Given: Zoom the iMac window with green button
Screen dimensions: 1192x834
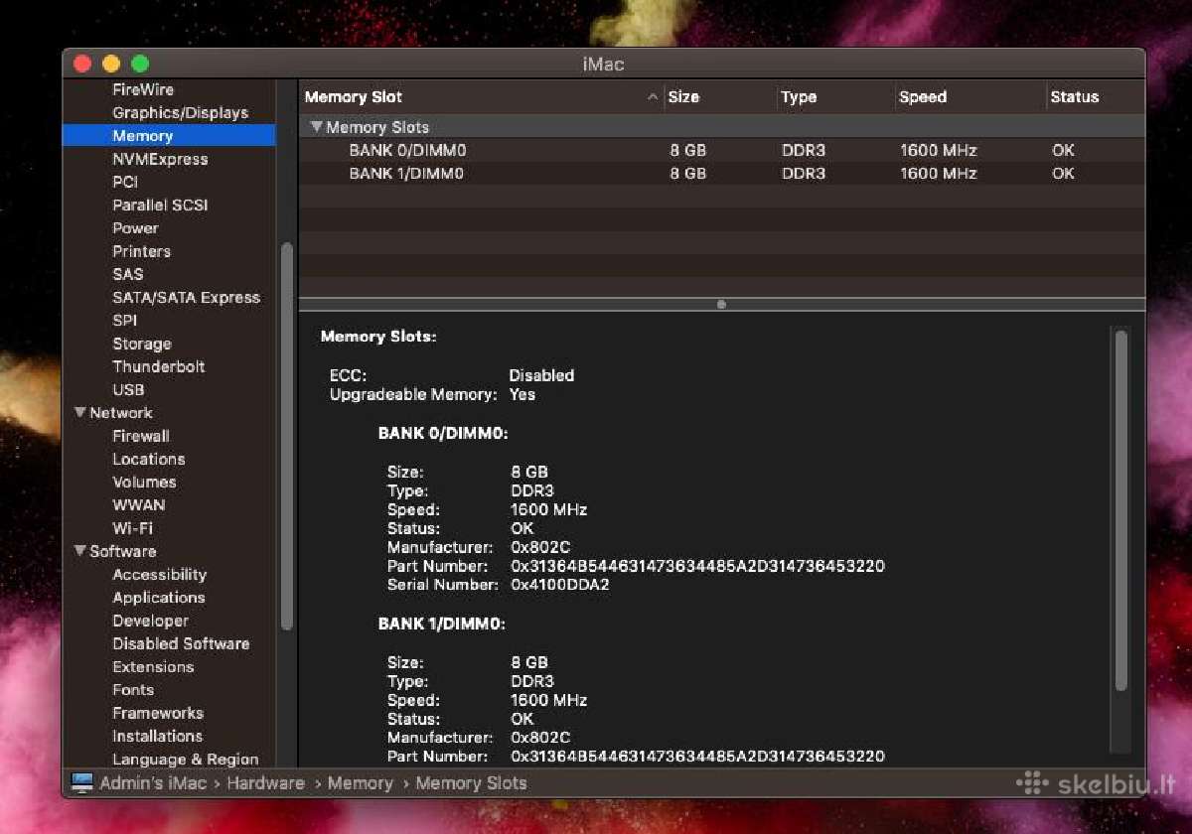Looking at the screenshot, I should pyautogui.click(x=140, y=64).
